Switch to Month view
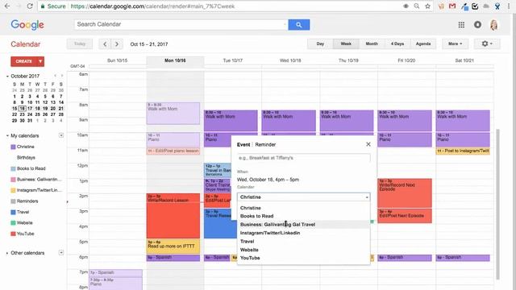The height and width of the screenshot is (290, 516). [372, 43]
